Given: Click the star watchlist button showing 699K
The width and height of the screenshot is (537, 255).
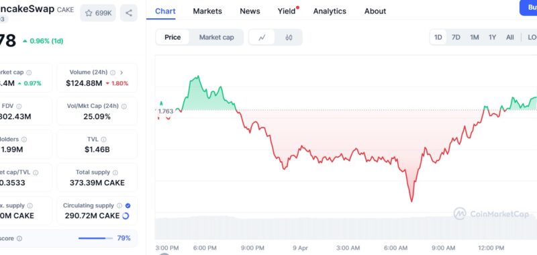Looking at the screenshot, I should [98, 13].
